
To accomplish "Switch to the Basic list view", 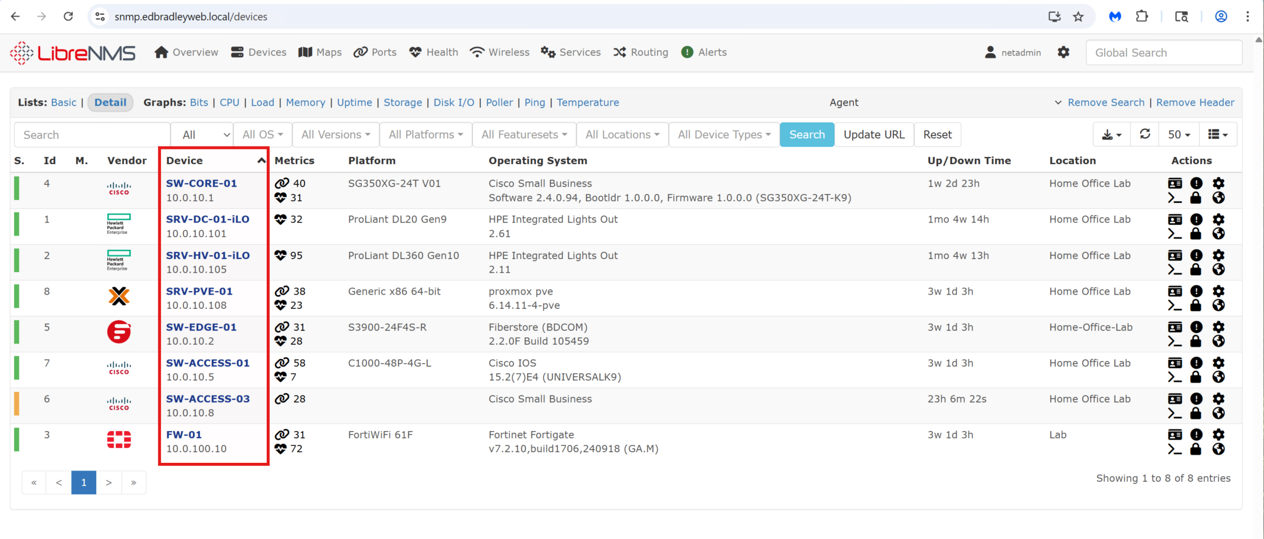I will click(x=64, y=103).
